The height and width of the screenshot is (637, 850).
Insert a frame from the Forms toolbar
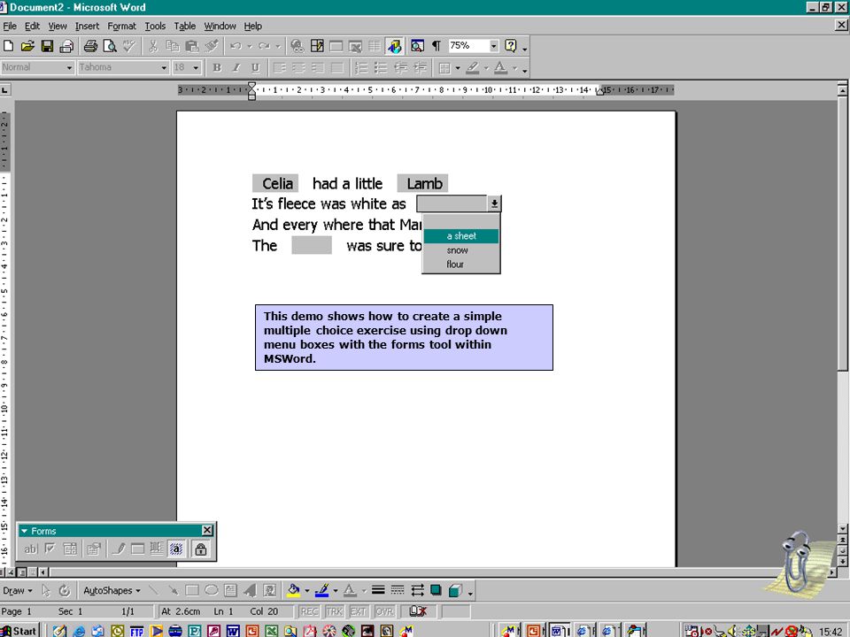tap(157, 549)
